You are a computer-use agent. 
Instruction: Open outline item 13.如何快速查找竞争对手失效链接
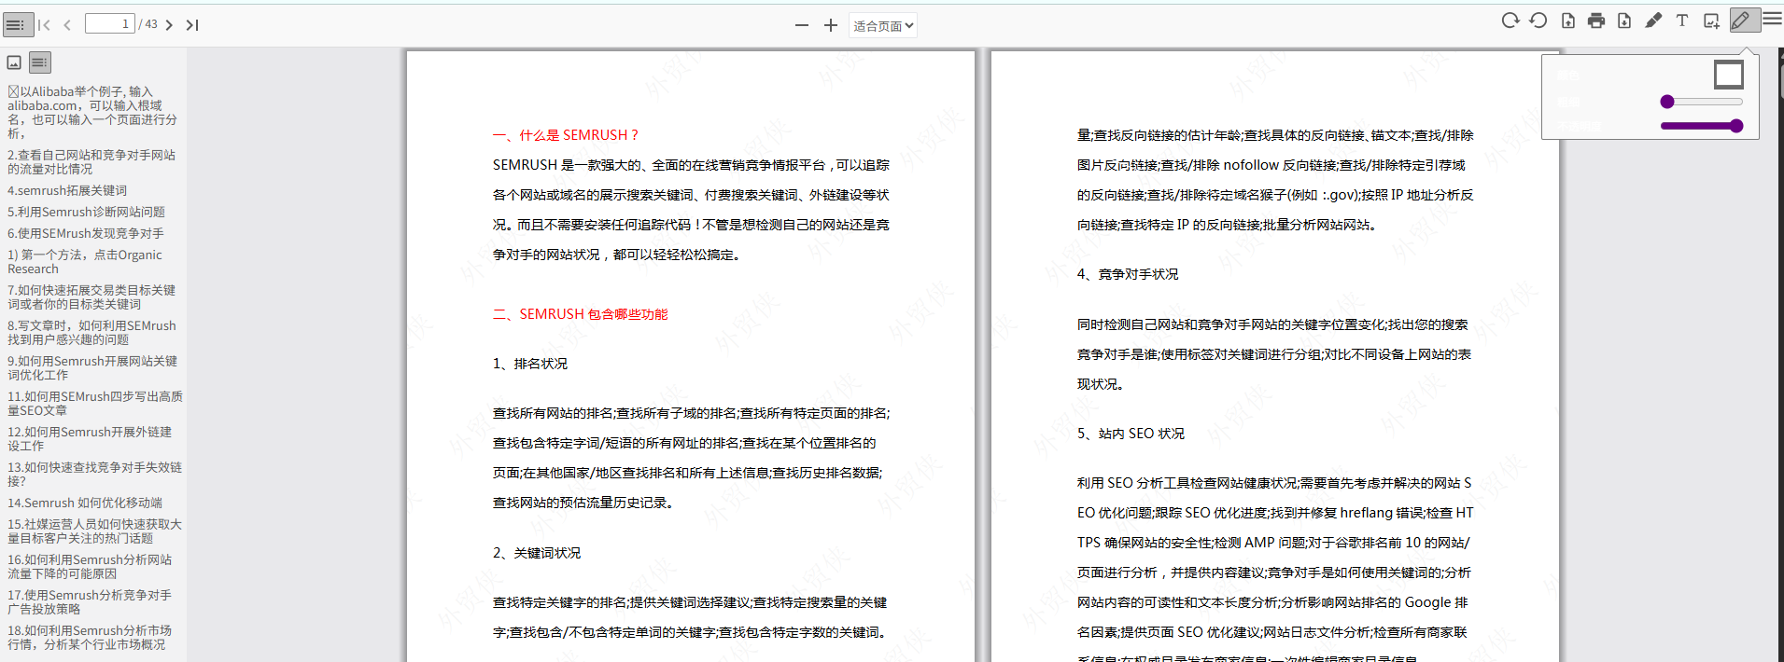coord(95,475)
